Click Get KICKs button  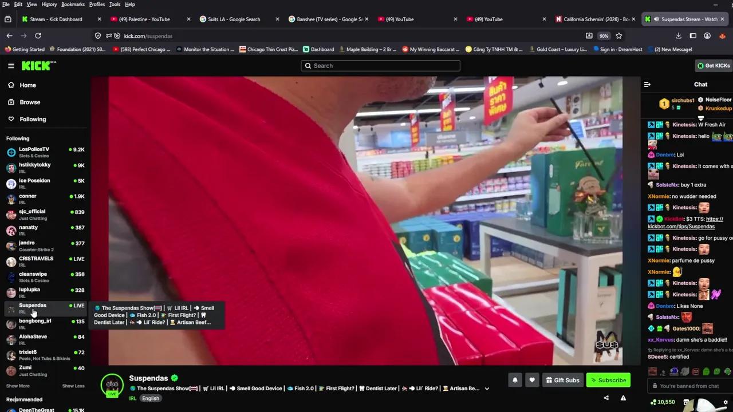coord(714,66)
